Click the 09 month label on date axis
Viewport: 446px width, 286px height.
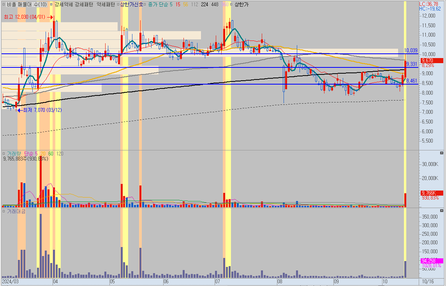pos(336,281)
